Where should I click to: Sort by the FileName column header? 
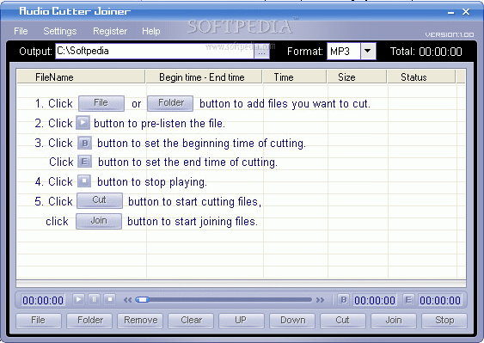[x=81, y=77]
